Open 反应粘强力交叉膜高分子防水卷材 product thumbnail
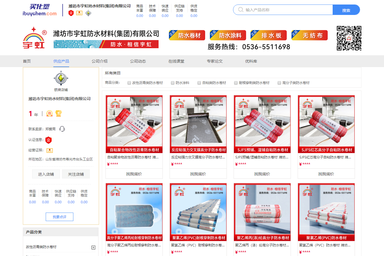Screen dimensions: 384x256 [198, 124]
